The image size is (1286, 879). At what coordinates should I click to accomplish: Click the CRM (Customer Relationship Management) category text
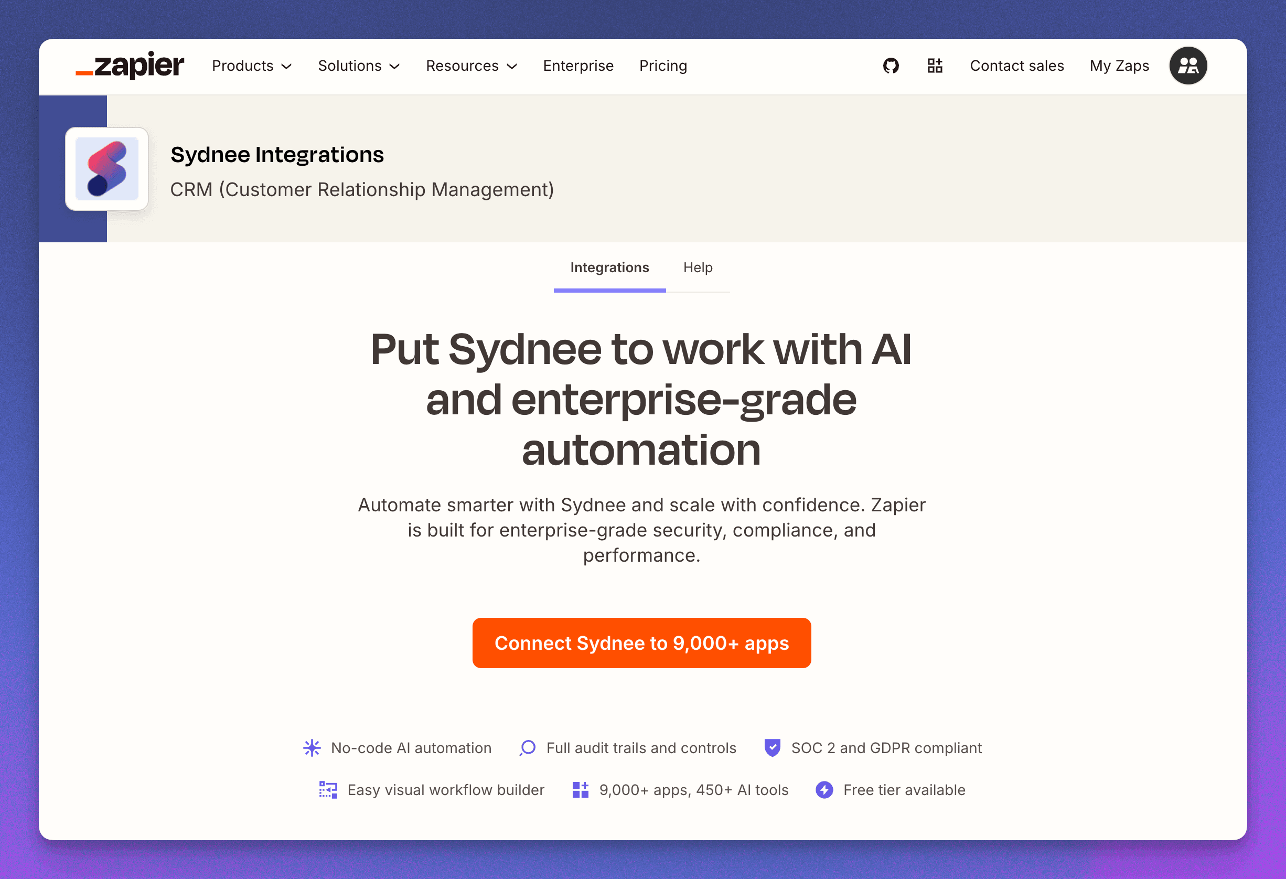pos(362,190)
